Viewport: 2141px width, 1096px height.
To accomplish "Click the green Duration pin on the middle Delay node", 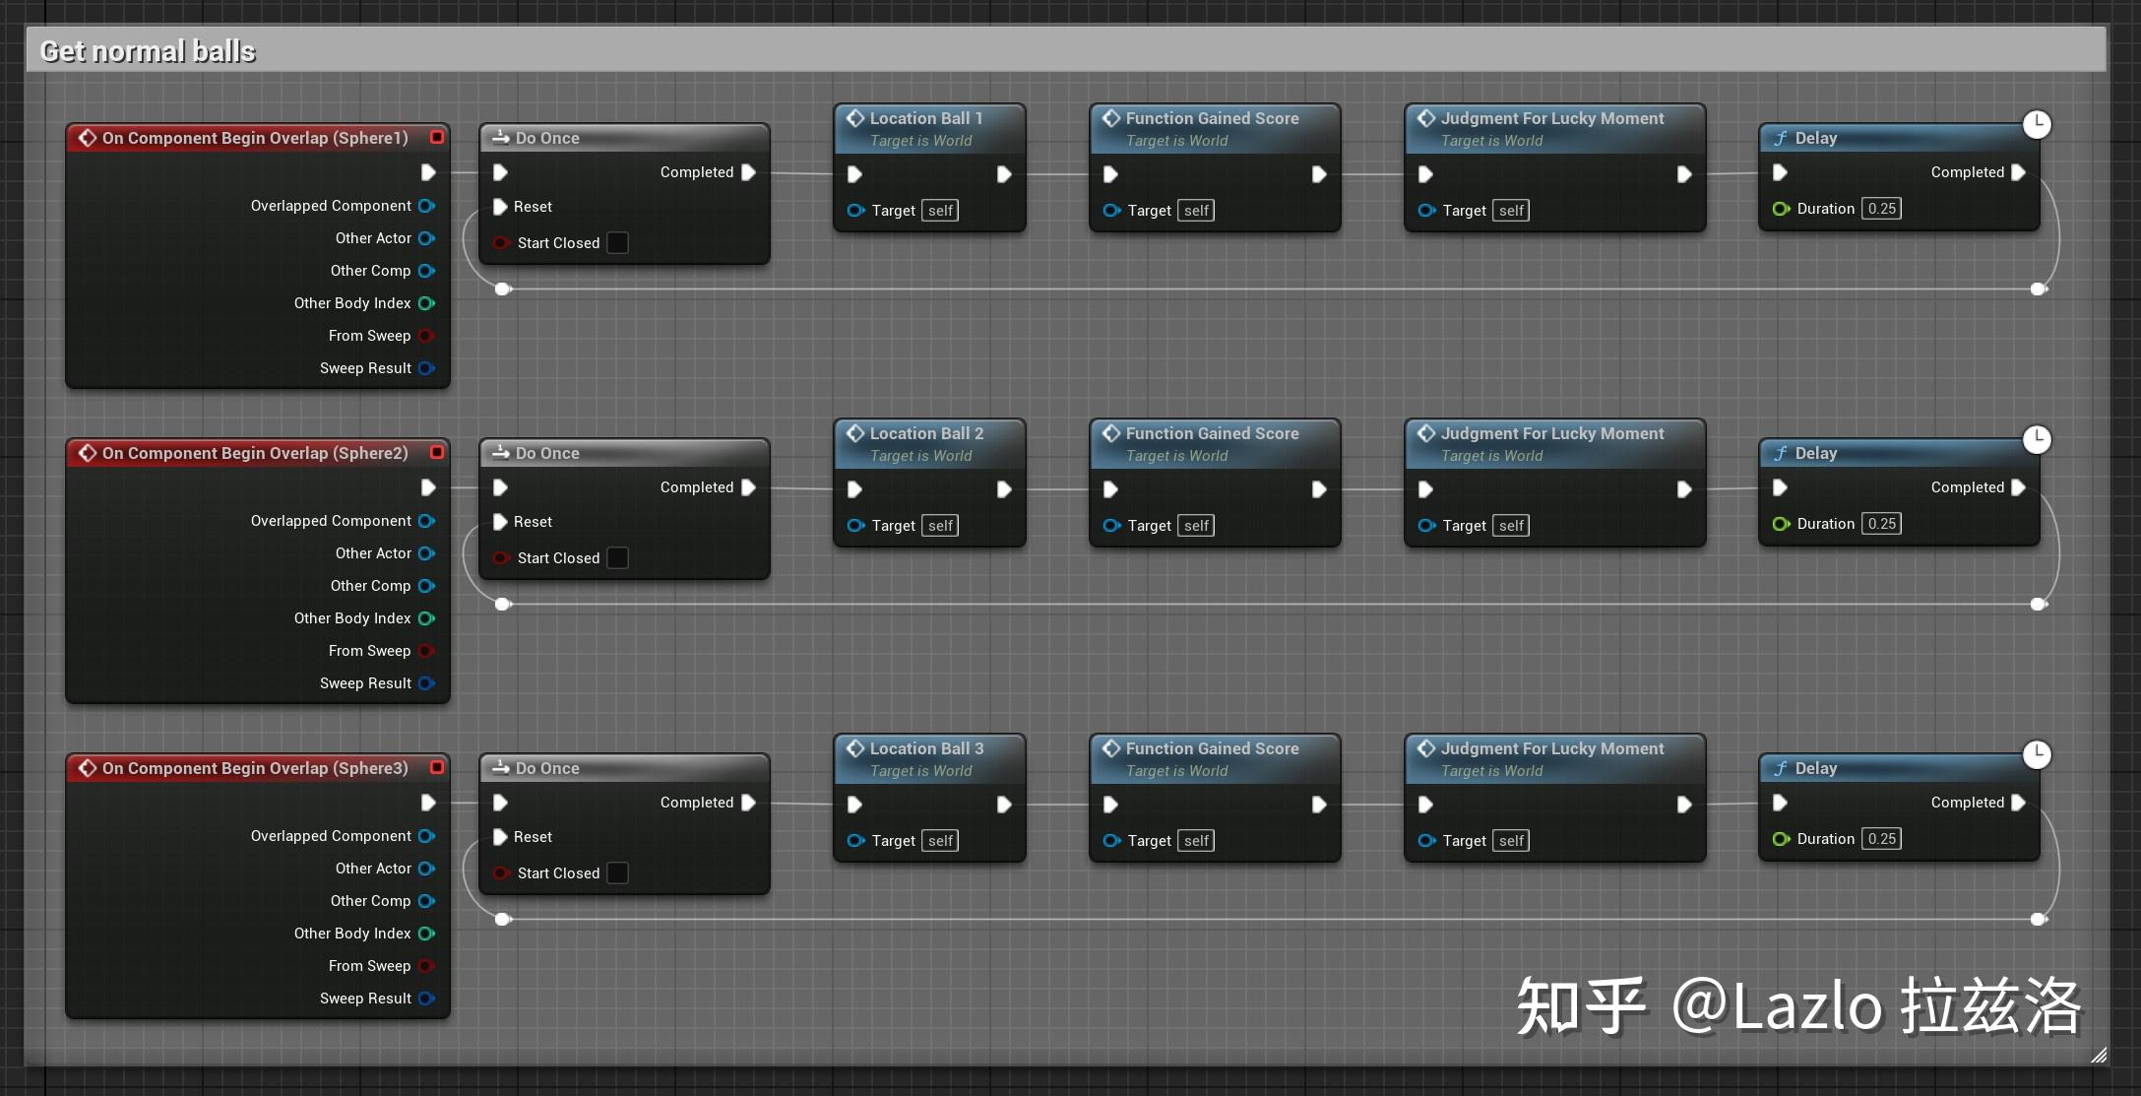I will click(1780, 523).
